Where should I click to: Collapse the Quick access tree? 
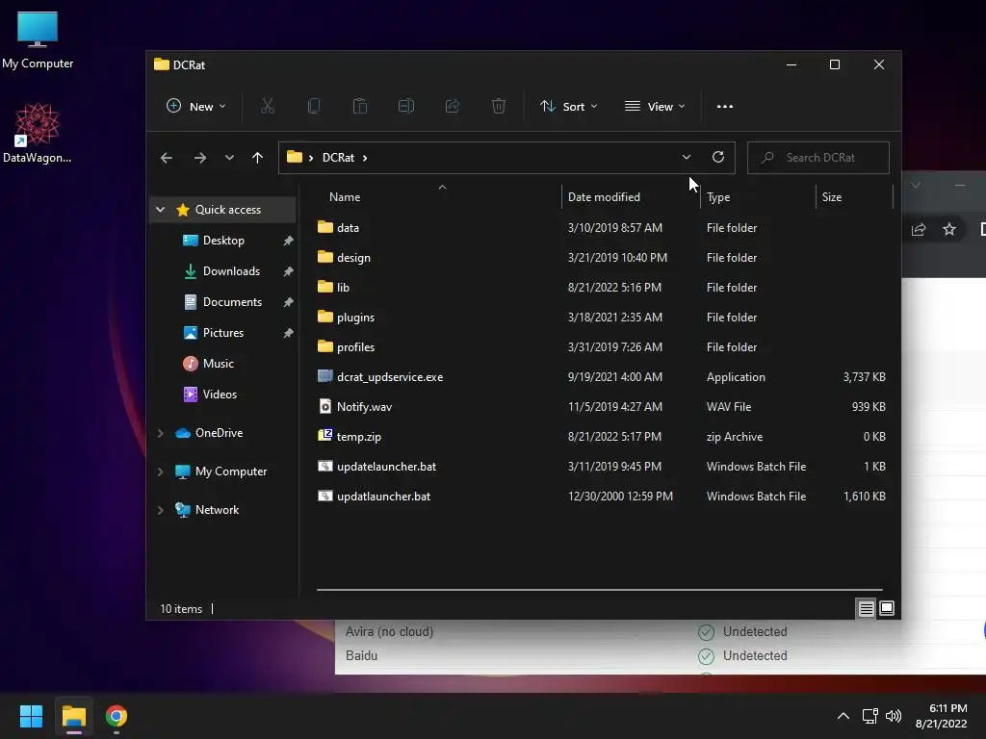coord(161,209)
